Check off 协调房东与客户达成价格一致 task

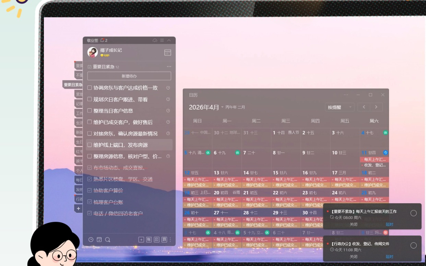[90, 88]
